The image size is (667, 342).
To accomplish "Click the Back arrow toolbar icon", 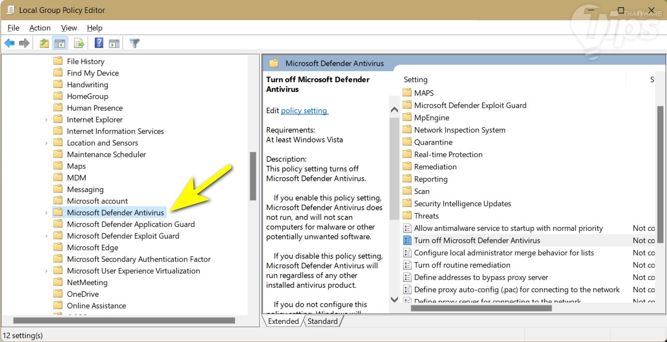I will pyautogui.click(x=9, y=43).
